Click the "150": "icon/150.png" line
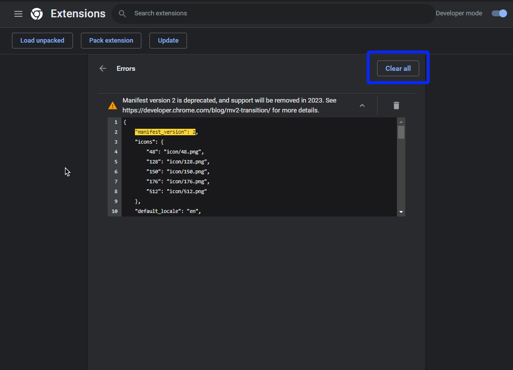The width and height of the screenshot is (513, 370). 178,171
